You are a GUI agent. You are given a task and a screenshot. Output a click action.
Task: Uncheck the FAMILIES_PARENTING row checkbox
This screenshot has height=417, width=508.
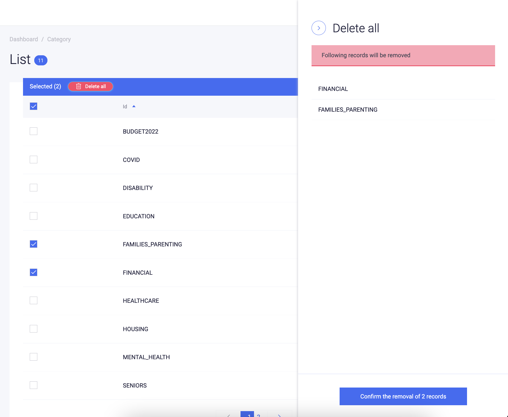click(x=33, y=244)
